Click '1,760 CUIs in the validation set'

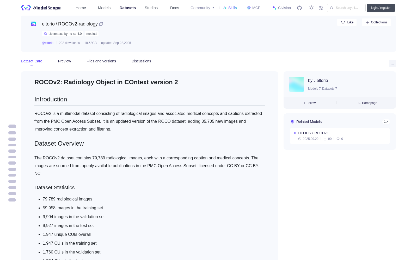click(72, 252)
